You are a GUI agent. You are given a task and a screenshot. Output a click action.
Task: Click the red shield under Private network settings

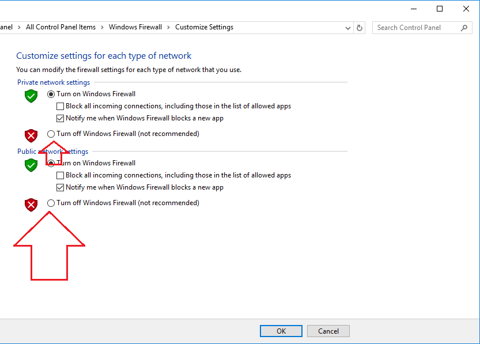31,135
